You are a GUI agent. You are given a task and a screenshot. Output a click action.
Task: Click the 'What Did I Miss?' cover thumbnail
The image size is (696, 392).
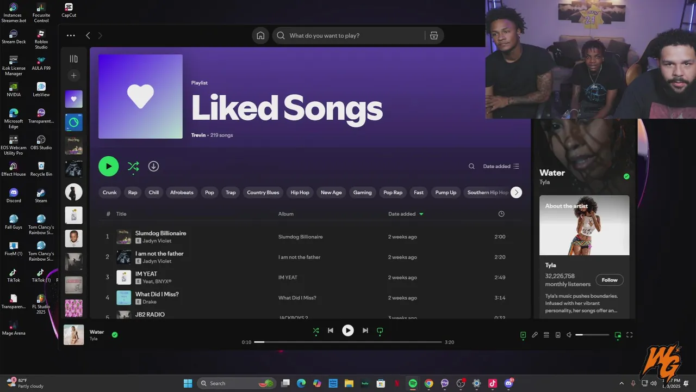[124, 298]
